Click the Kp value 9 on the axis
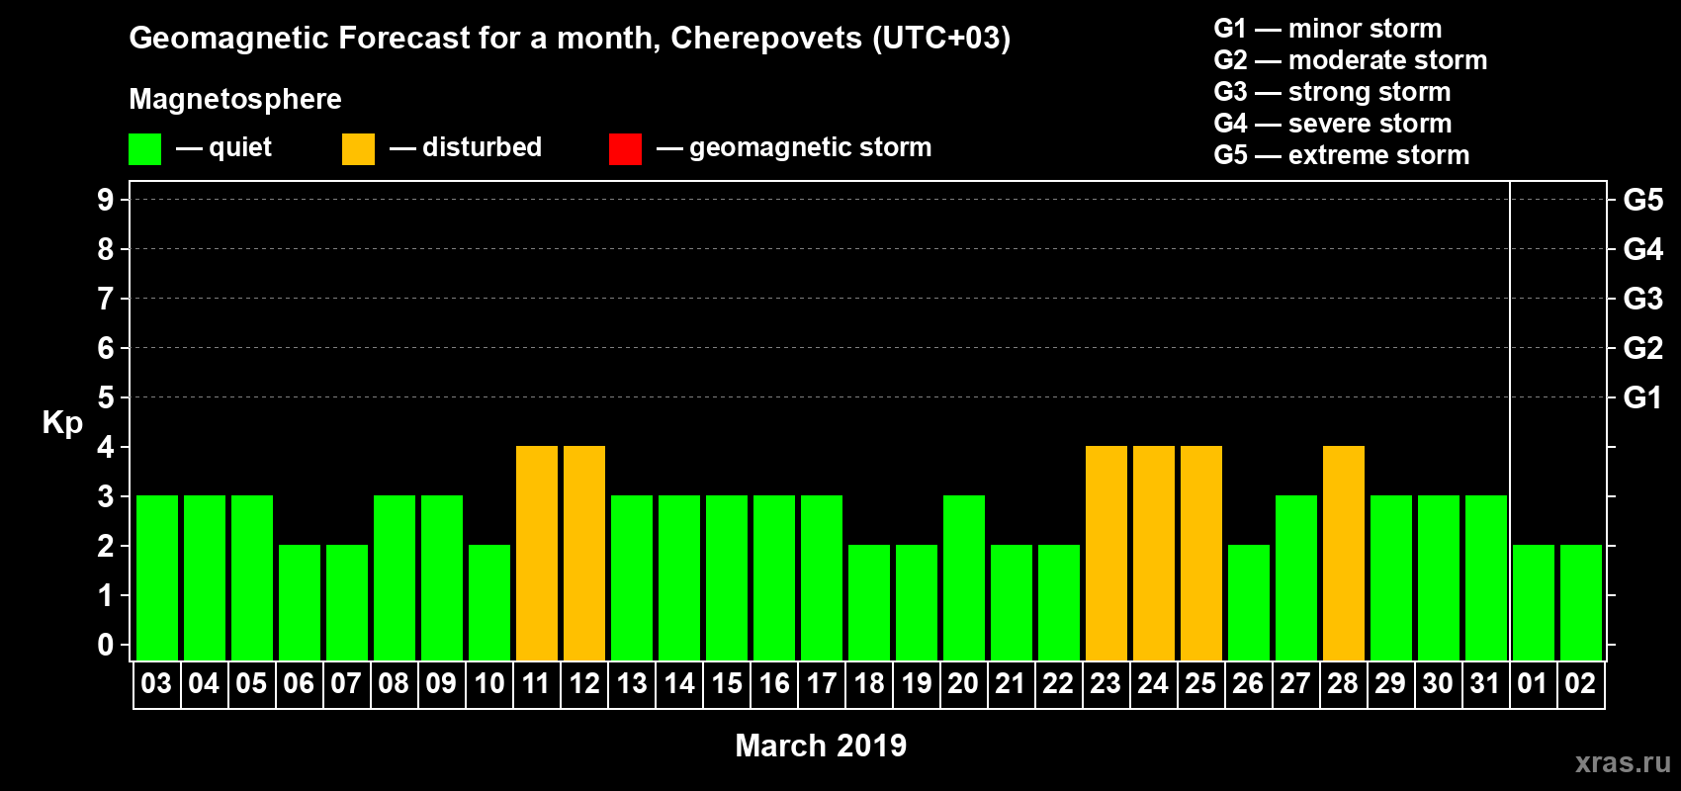This screenshot has width=1681, height=791. (x=106, y=200)
